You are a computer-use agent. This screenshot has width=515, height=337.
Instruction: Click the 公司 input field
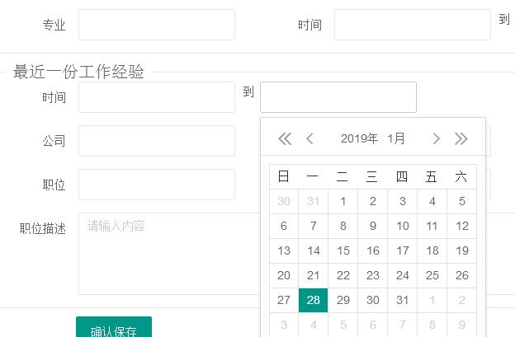tap(157, 141)
